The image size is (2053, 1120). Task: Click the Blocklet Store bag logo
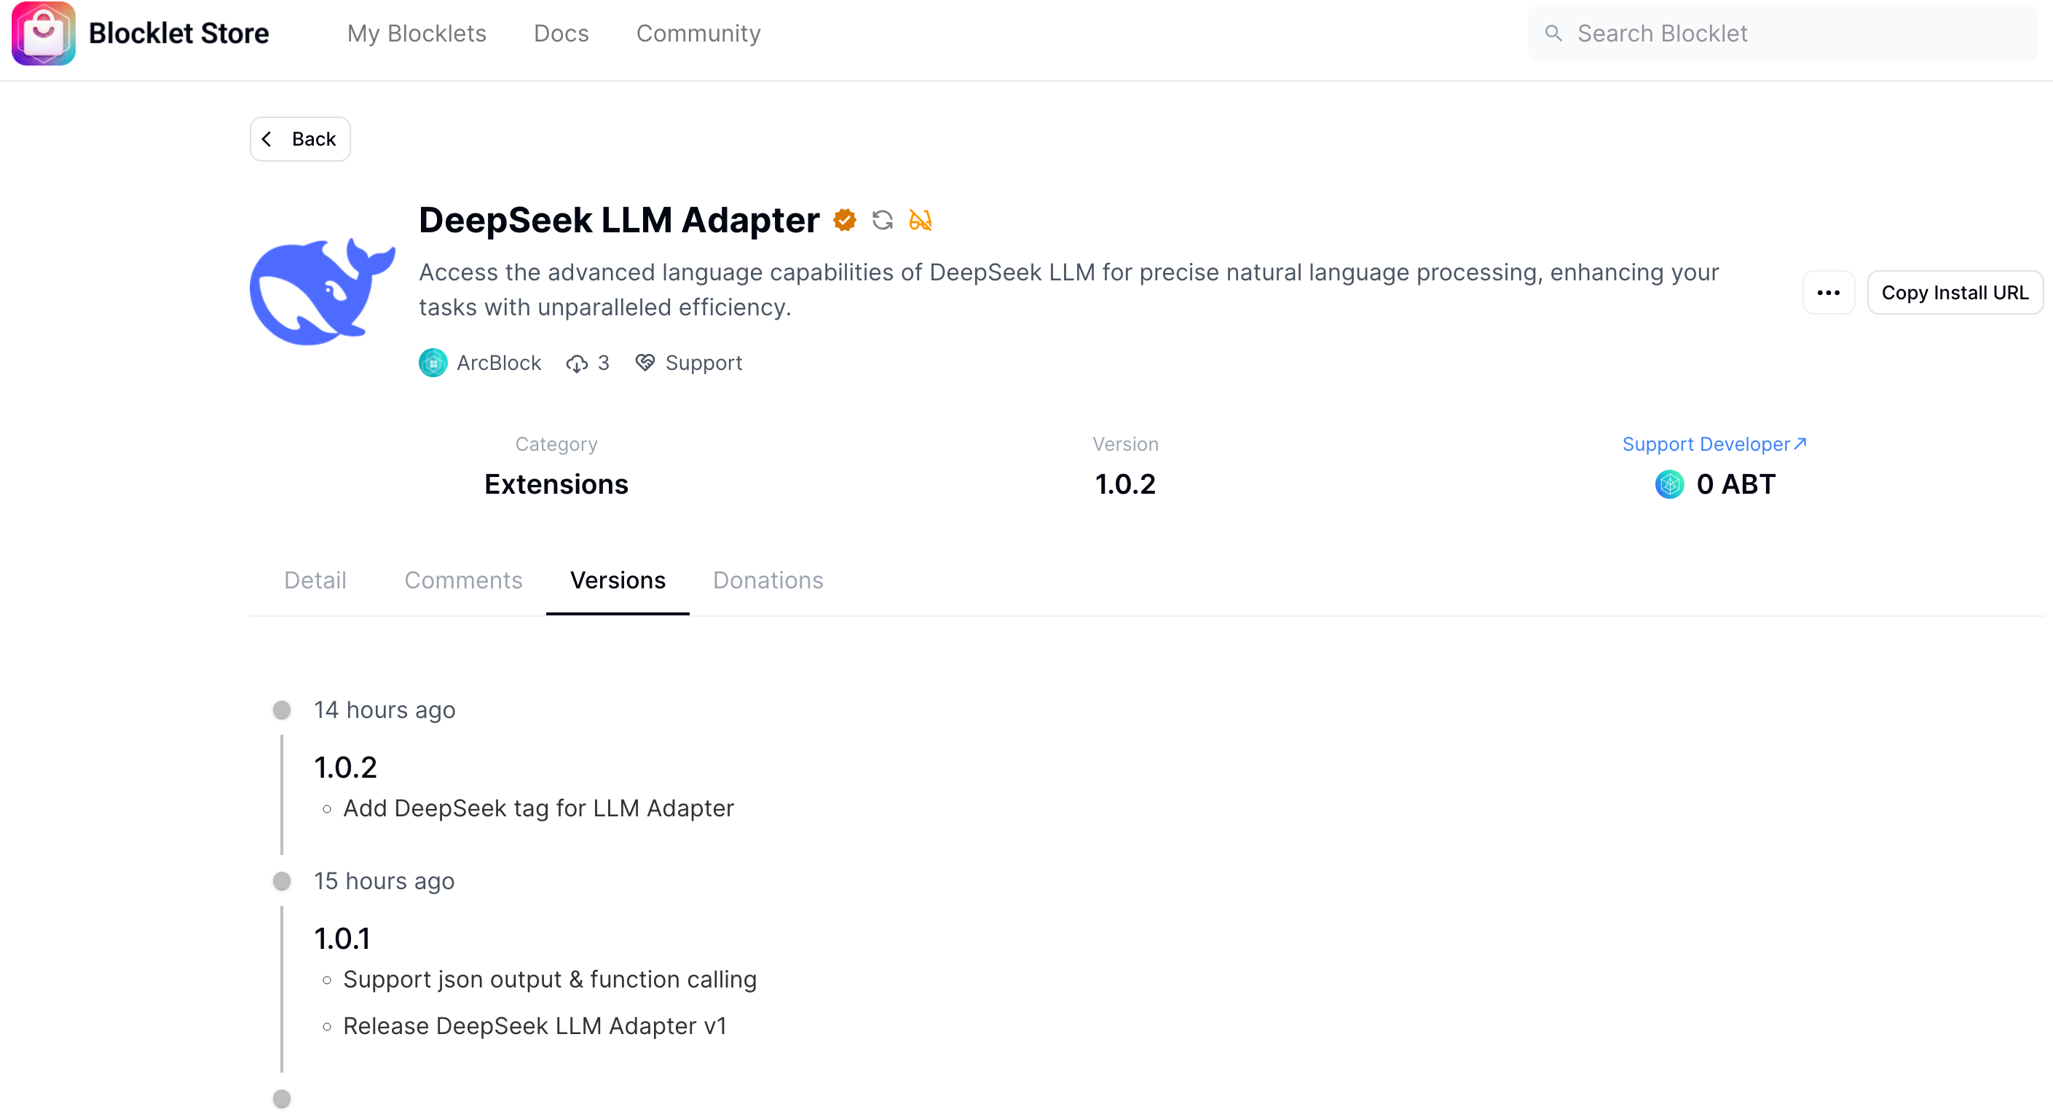[x=43, y=33]
